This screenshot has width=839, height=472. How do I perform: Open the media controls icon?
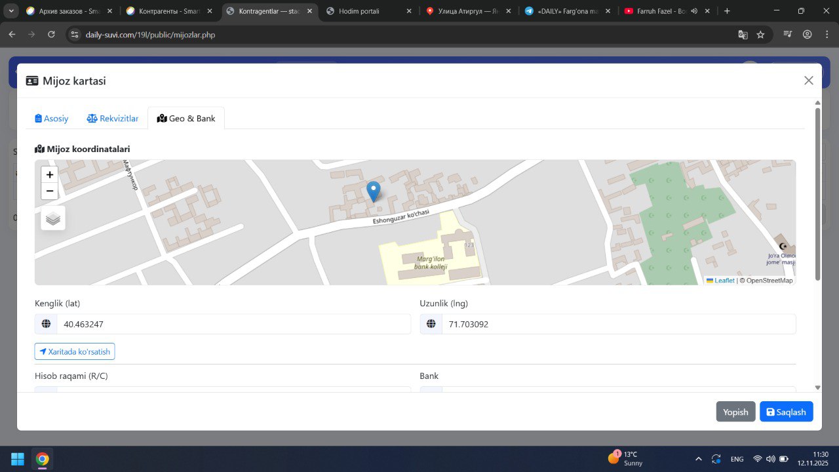788,34
